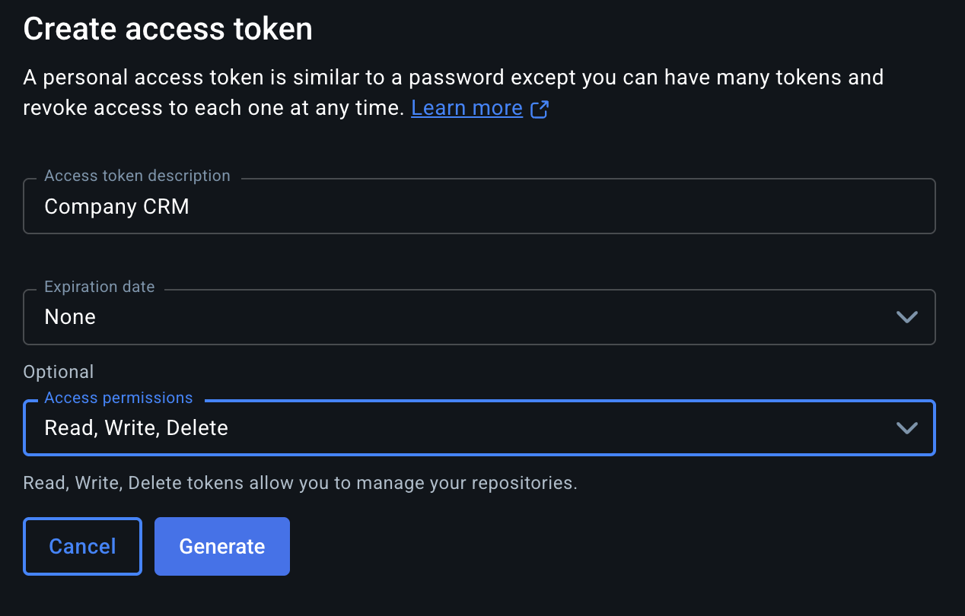This screenshot has height=616, width=965.
Task: Expand the dropdown currently set to None
Action: point(479,317)
